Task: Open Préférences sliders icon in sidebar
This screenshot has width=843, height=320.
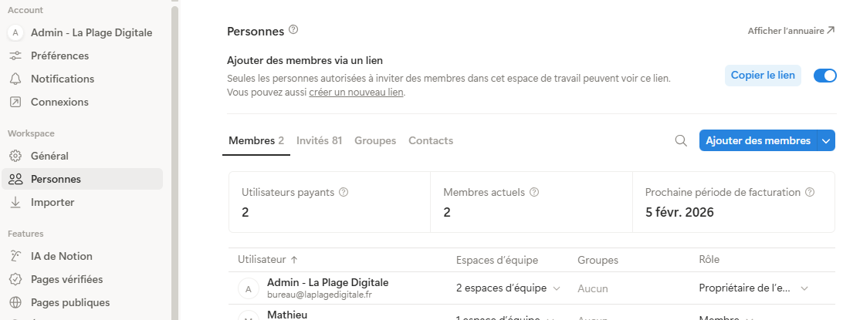Action: click(15, 56)
